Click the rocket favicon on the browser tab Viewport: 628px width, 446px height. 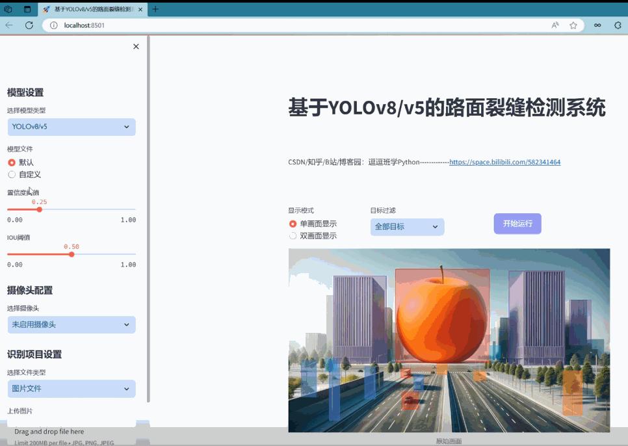pos(47,9)
